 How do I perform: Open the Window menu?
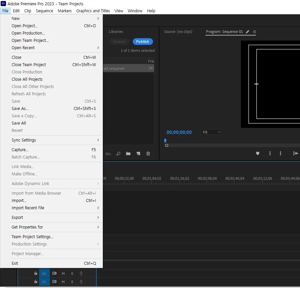click(x=135, y=11)
